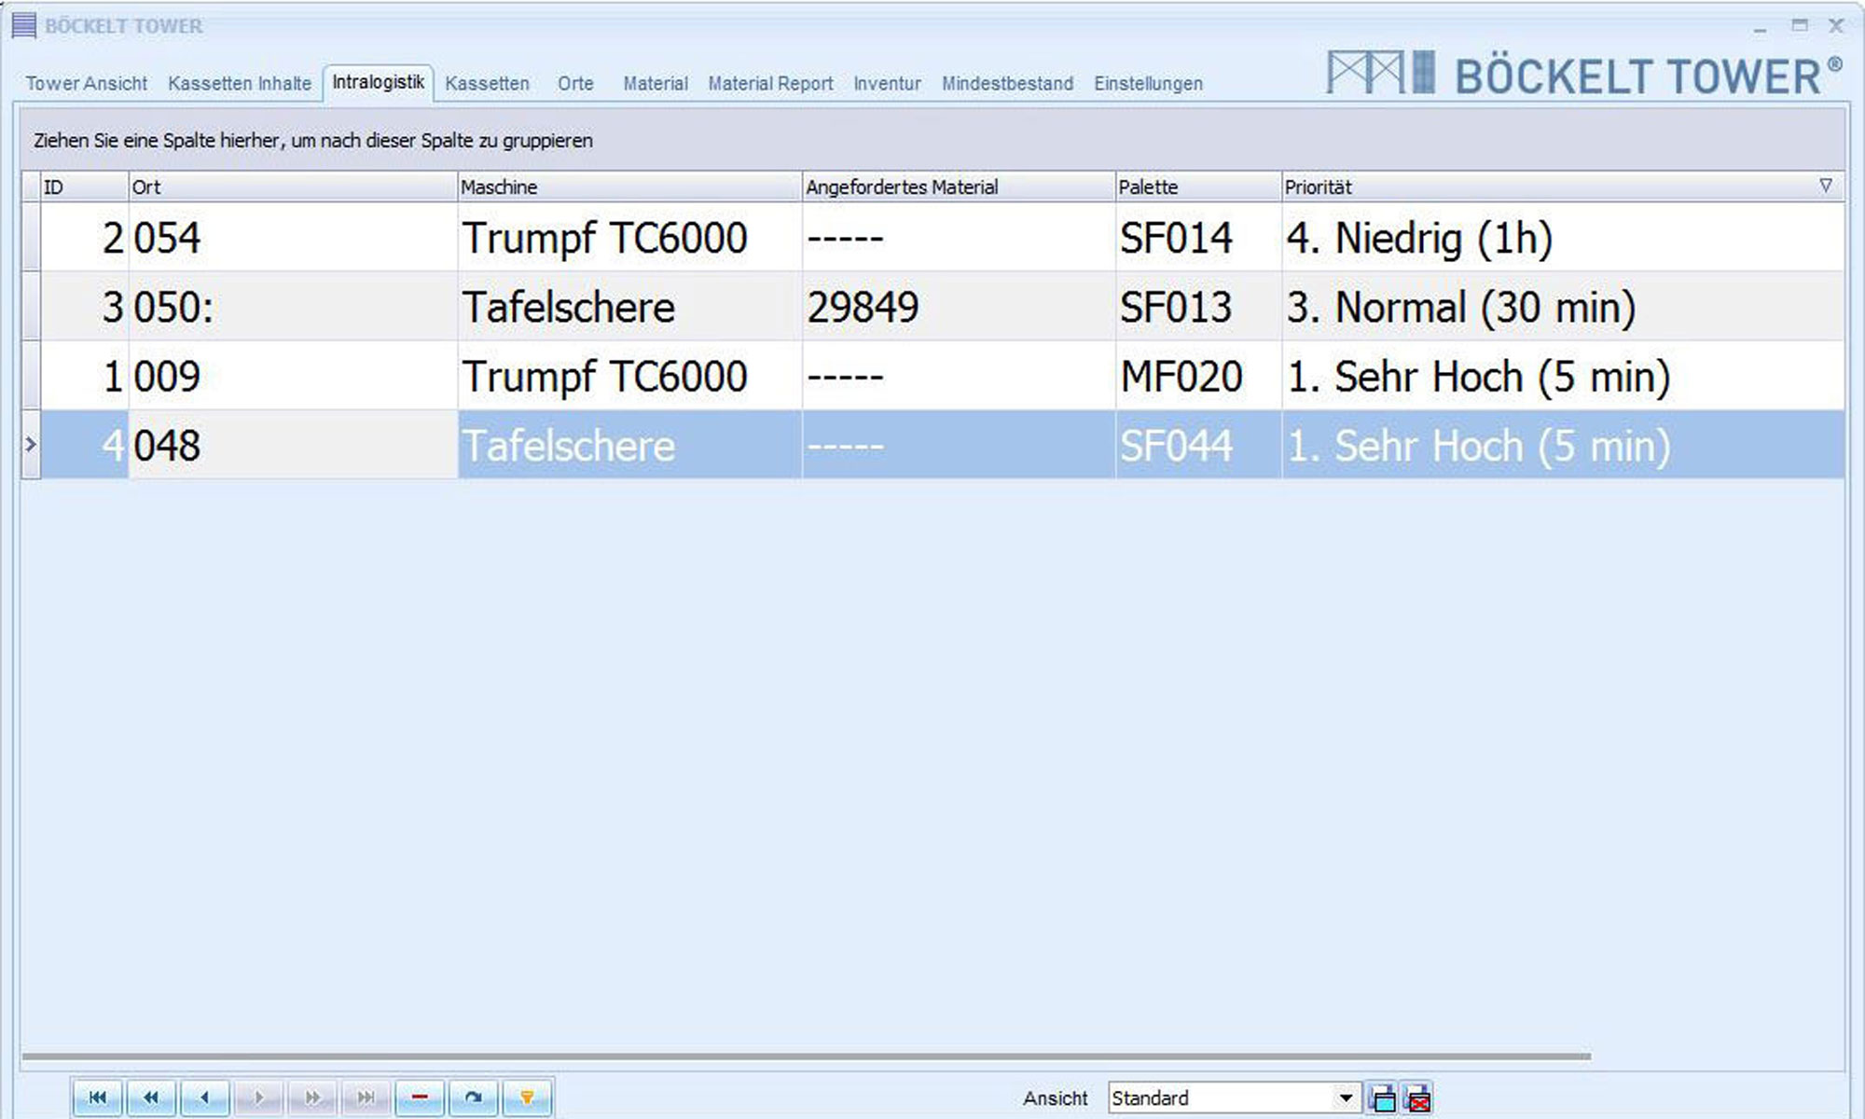
Task: Show the Mindestbestand tab
Action: pos(1007,83)
